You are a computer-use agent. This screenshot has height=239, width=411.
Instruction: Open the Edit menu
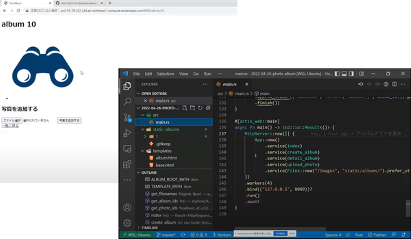tap(148, 74)
